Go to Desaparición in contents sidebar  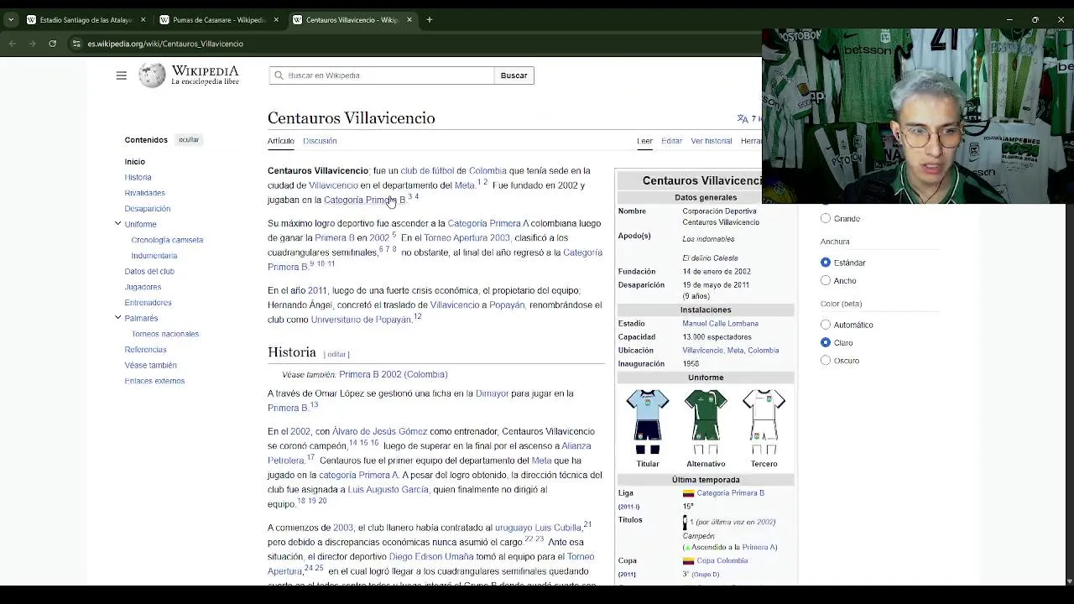[x=148, y=209]
